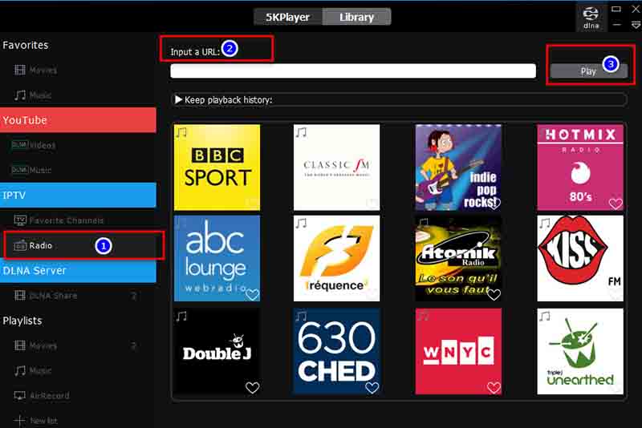The width and height of the screenshot is (642, 428).
Task: Favorite Double J with heart icon
Action: tap(252, 387)
